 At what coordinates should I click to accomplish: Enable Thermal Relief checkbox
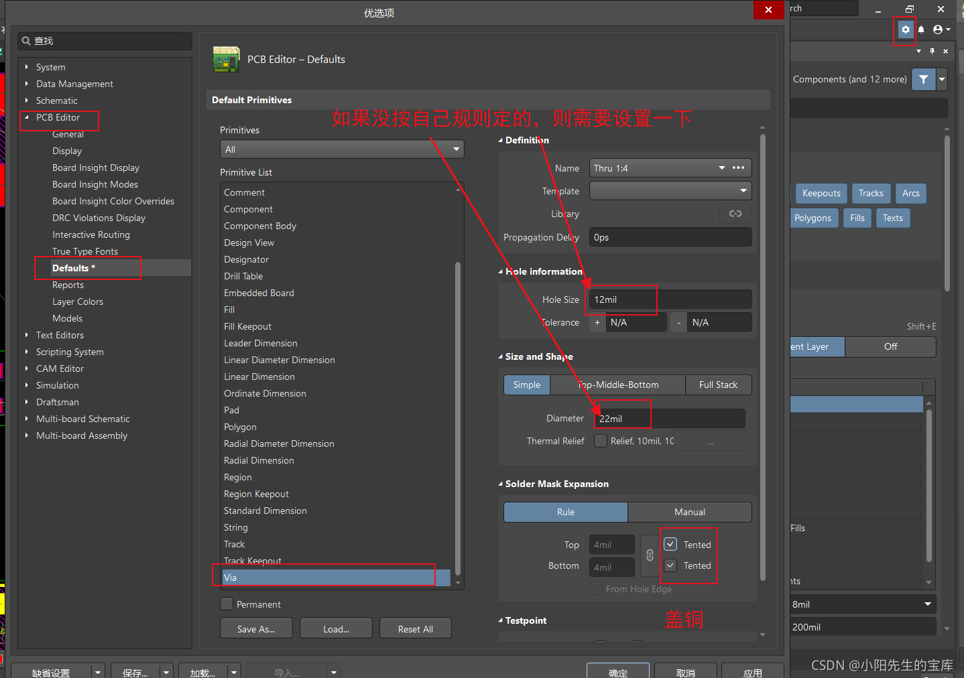coord(601,440)
